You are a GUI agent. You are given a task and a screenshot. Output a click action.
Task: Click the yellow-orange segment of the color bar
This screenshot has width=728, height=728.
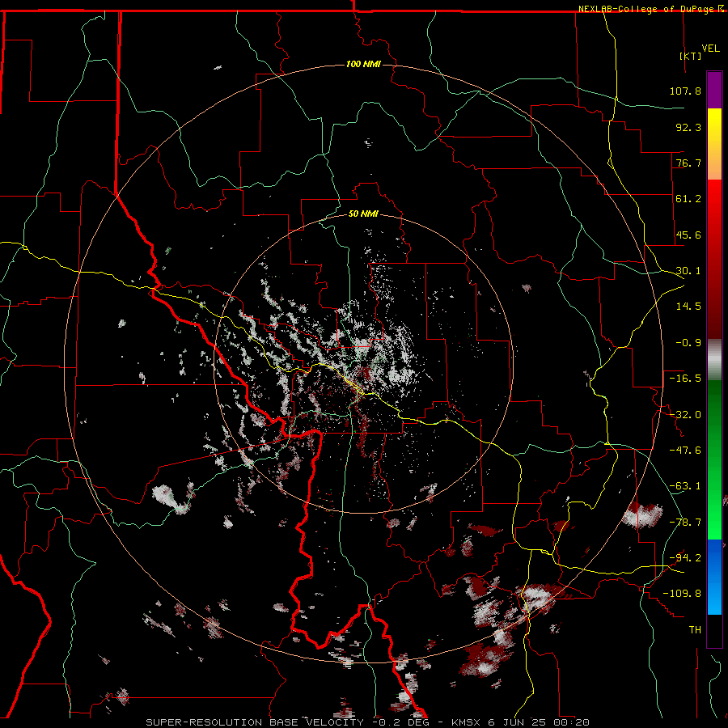coord(714,144)
